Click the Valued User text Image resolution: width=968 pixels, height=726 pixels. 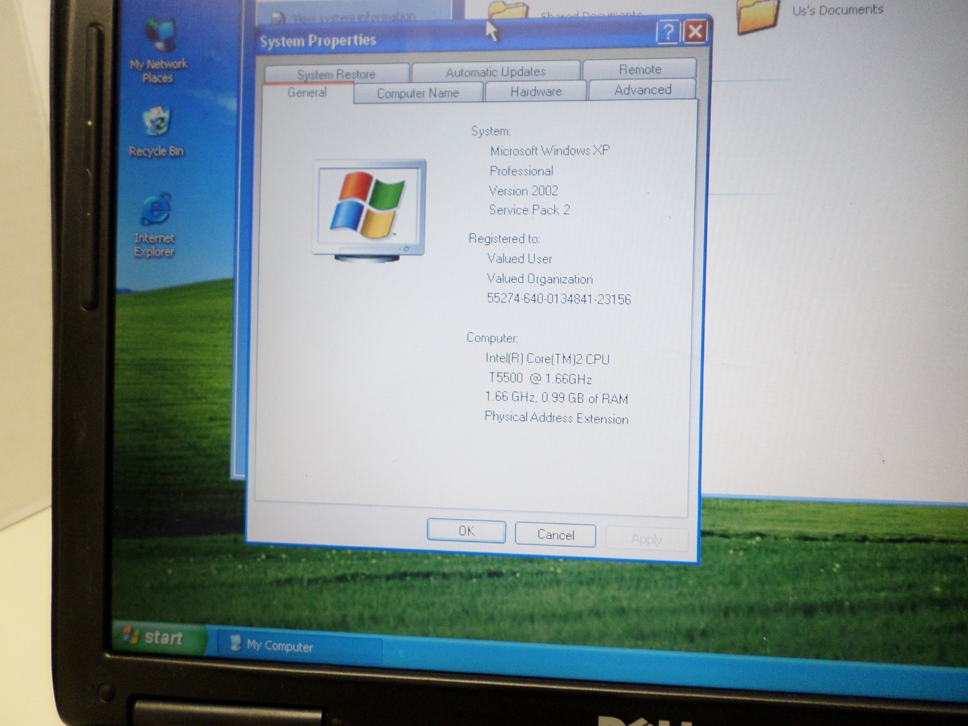point(520,258)
